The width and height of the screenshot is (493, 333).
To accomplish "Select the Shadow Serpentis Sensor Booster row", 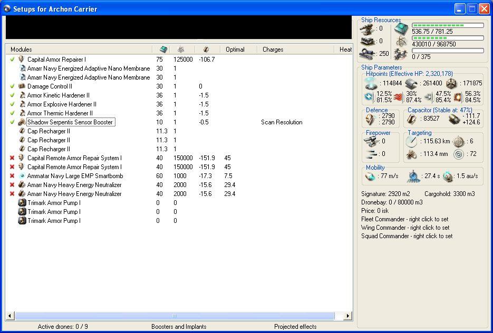I will pos(70,122).
